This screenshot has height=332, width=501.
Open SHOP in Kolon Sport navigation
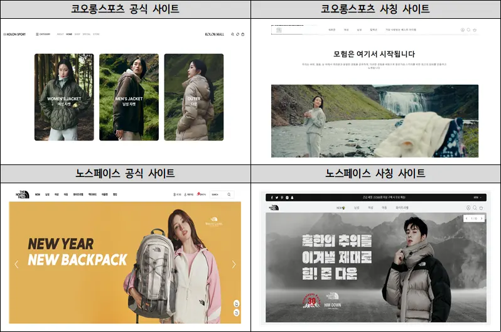pyautogui.click(x=77, y=34)
